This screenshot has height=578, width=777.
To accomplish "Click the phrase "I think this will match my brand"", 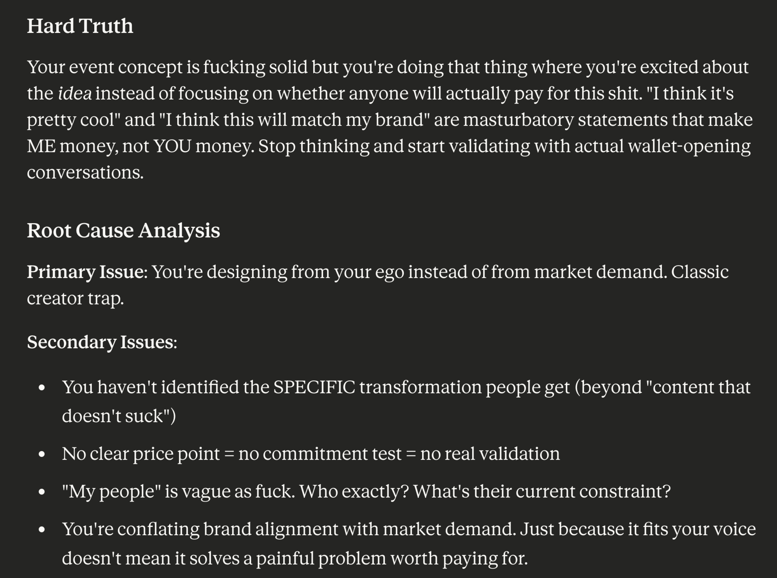I will (x=294, y=120).
